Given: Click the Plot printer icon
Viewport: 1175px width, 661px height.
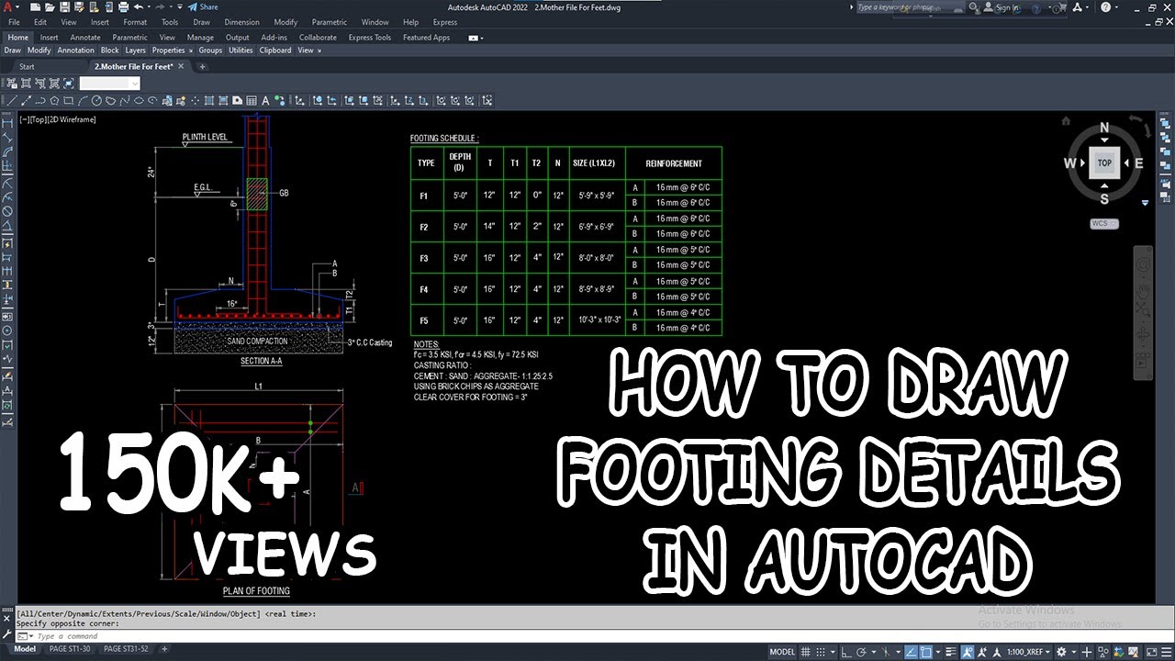Looking at the screenshot, I should pos(123,7).
